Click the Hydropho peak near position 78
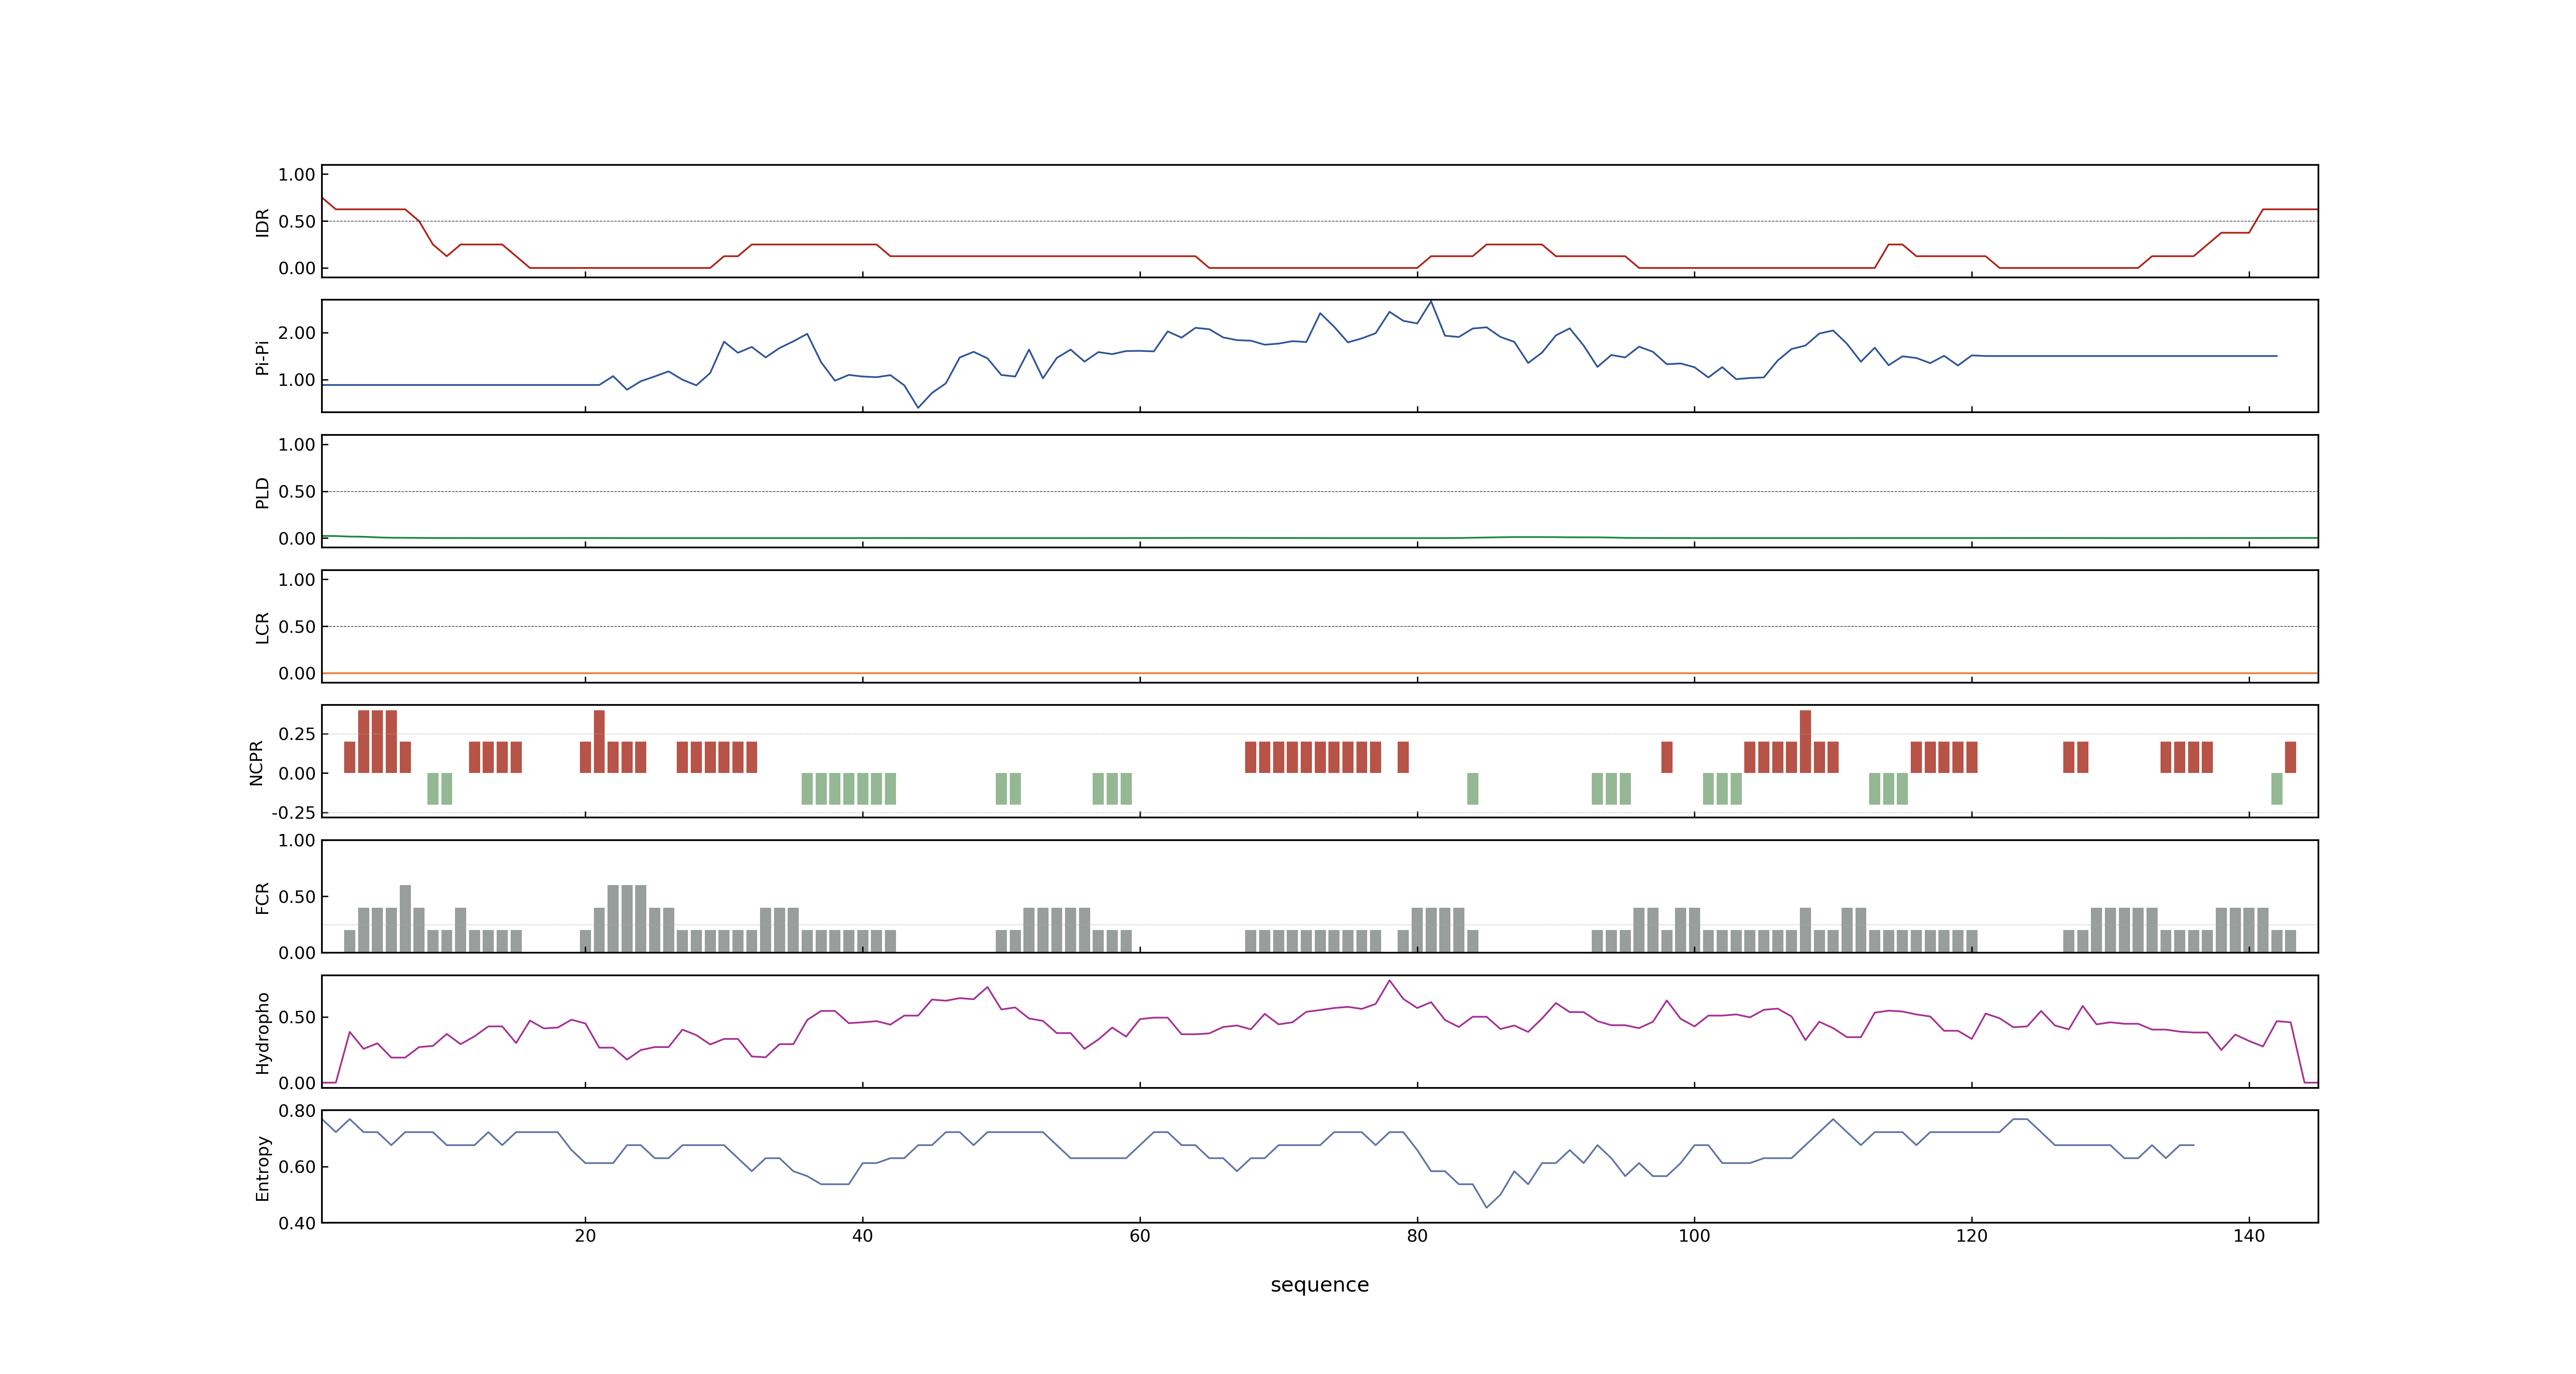The width and height of the screenshot is (2576, 1374). (1389, 981)
